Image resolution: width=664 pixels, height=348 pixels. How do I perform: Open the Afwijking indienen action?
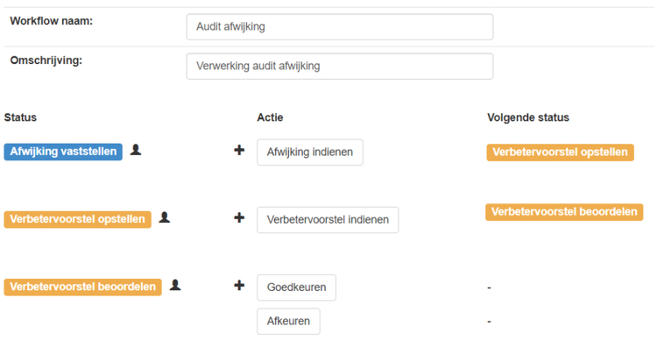[x=310, y=153]
